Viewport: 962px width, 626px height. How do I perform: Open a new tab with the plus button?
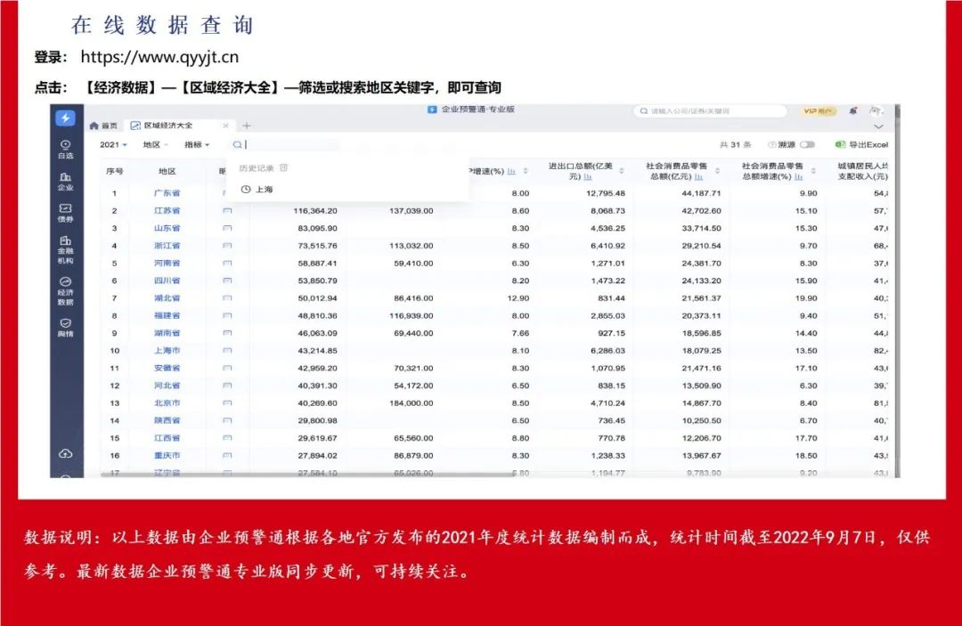(x=246, y=126)
